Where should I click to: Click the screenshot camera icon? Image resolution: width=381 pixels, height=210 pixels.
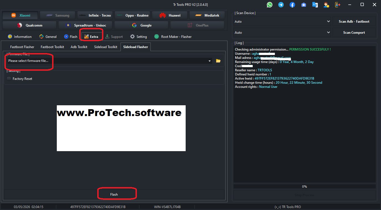[x=304, y=5]
